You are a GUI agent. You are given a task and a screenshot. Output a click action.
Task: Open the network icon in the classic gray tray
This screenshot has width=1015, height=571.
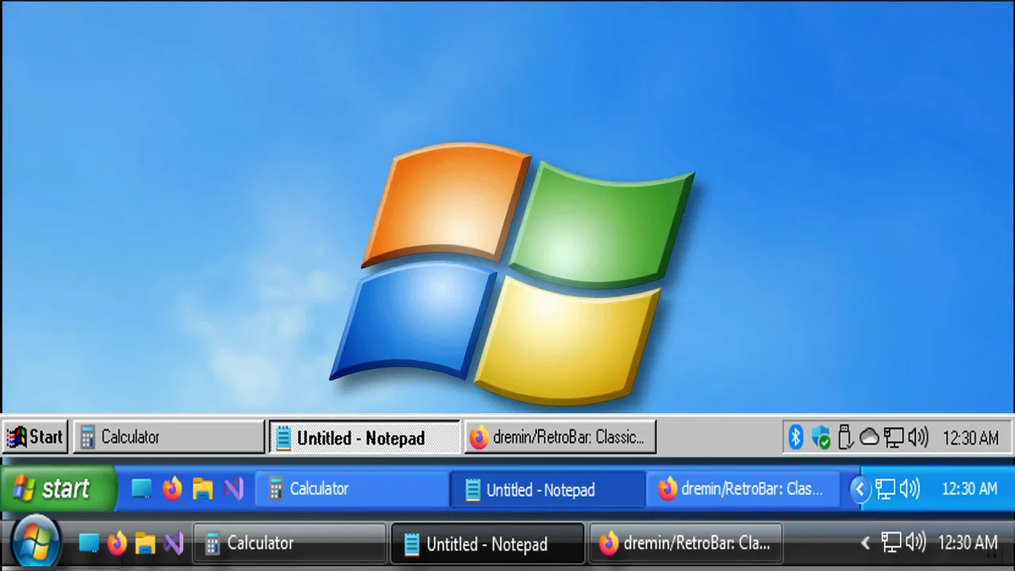(894, 437)
